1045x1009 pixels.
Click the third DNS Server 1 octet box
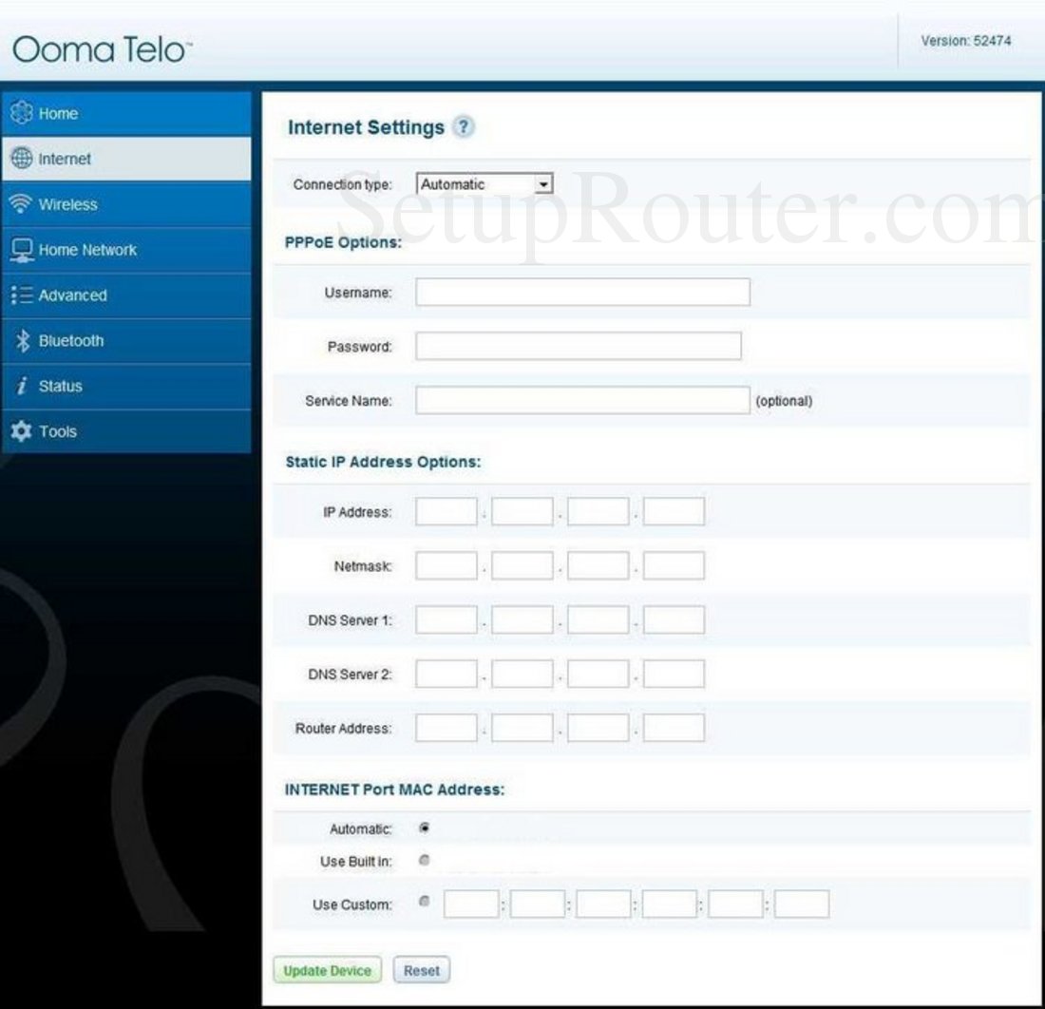[x=598, y=619]
